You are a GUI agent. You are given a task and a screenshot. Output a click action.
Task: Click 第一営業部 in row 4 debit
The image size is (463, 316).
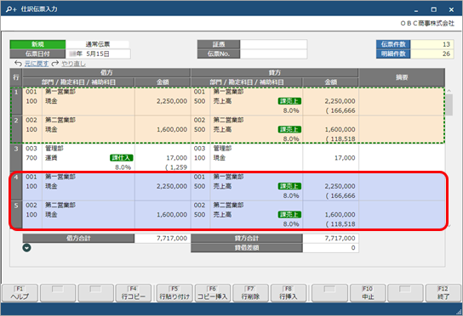click(x=60, y=177)
